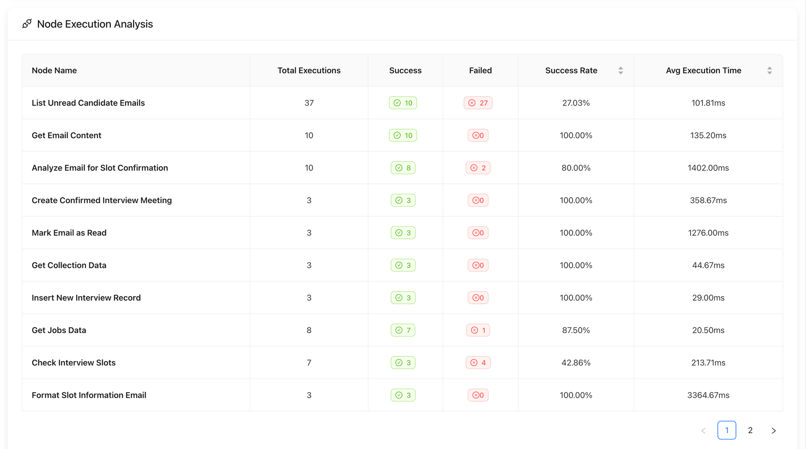806x449 pixels.
Task: Click the success badge for Get Jobs Data
Action: pos(403,330)
